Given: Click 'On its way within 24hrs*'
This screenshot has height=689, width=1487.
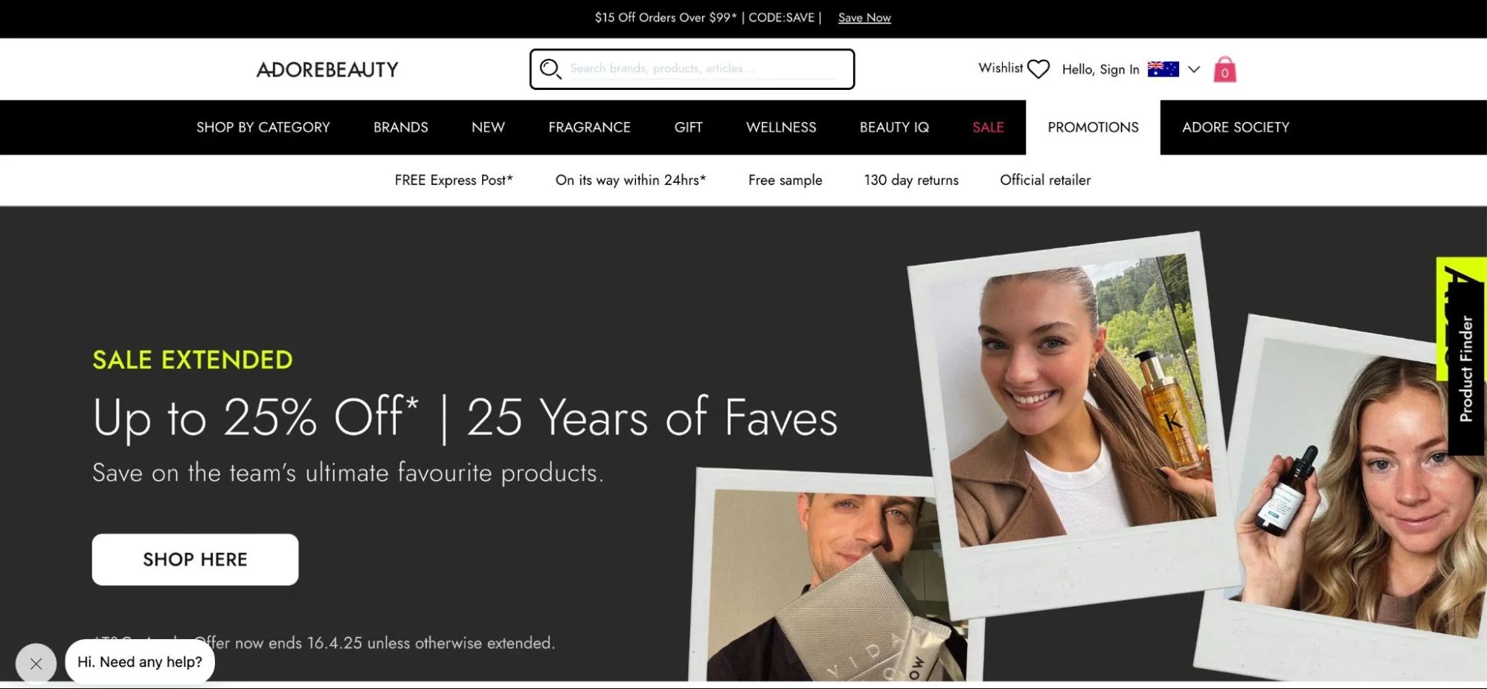Looking at the screenshot, I should [631, 180].
